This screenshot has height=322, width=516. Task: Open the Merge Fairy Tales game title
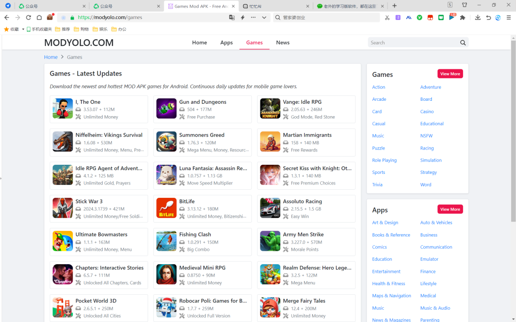pyautogui.click(x=304, y=301)
